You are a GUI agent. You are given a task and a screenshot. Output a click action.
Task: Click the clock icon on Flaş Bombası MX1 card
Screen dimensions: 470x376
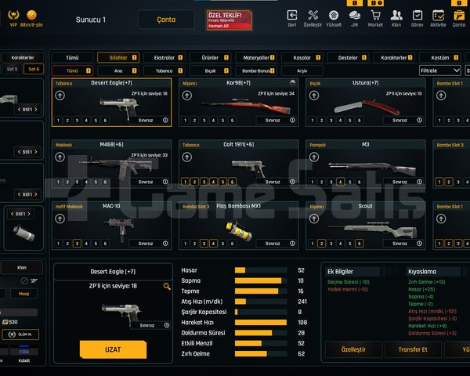(292, 244)
